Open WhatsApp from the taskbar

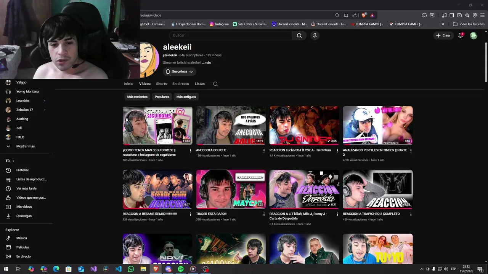click(131, 269)
